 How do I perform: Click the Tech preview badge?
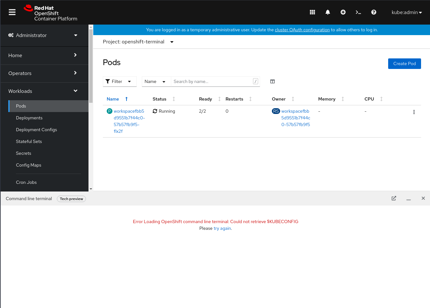pyautogui.click(x=72, y=199)
